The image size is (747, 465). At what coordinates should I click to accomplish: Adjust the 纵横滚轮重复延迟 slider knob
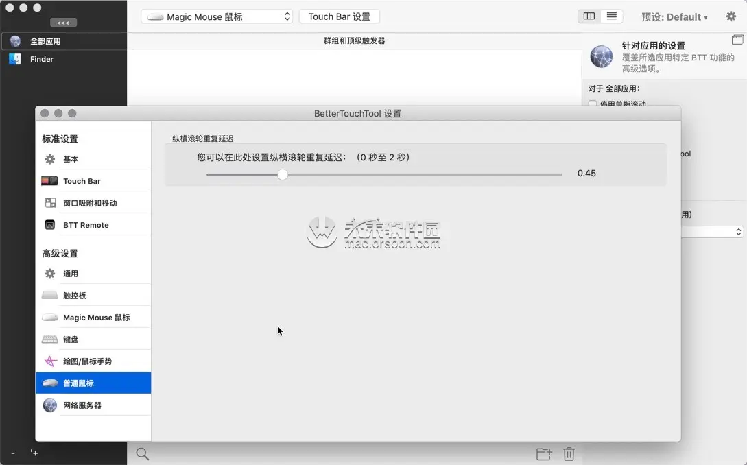pos(283,174)
